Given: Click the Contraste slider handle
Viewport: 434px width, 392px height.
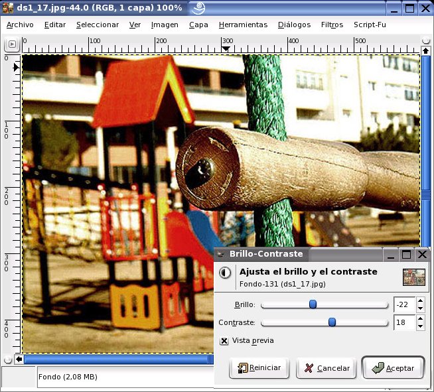Looking at the screenshot, I should coord(332,322).
